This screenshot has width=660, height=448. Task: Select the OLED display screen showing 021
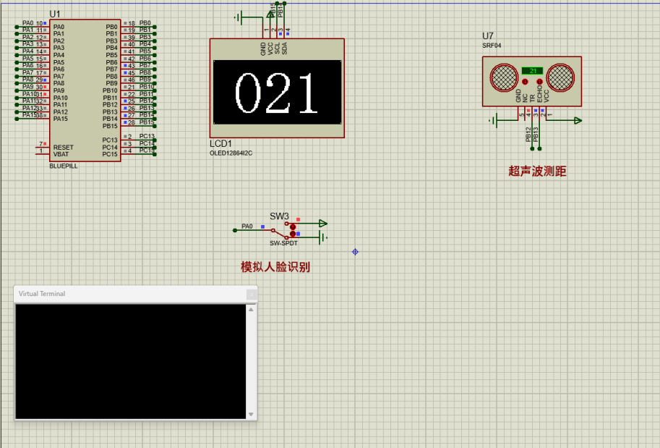click(277, 91)
